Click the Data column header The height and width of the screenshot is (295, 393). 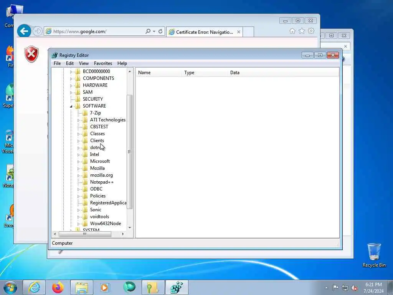pyautogui.click(x=284, y=73)
